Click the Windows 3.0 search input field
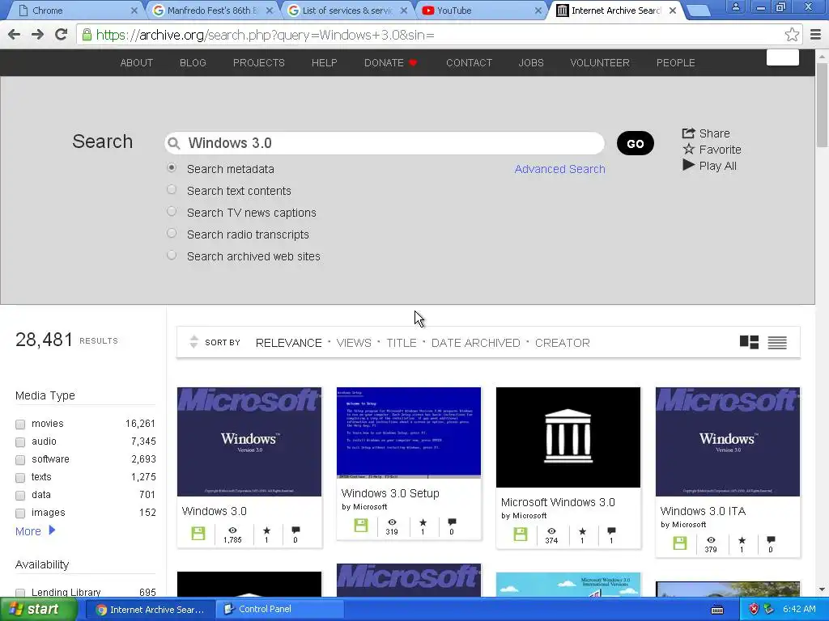Image resolution: width=829 pixels, height=621 pixels. 385,143
